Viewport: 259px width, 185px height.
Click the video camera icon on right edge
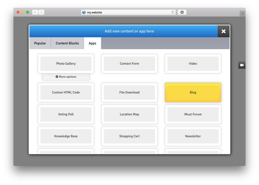242,65
